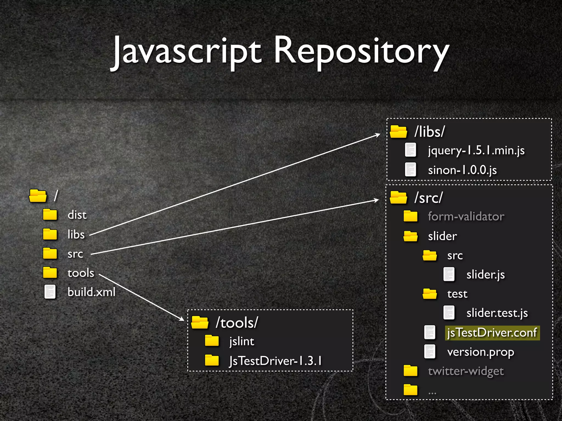Select the 'twitter-widget' folder name
562x421 pixels.
click(466, 371)
